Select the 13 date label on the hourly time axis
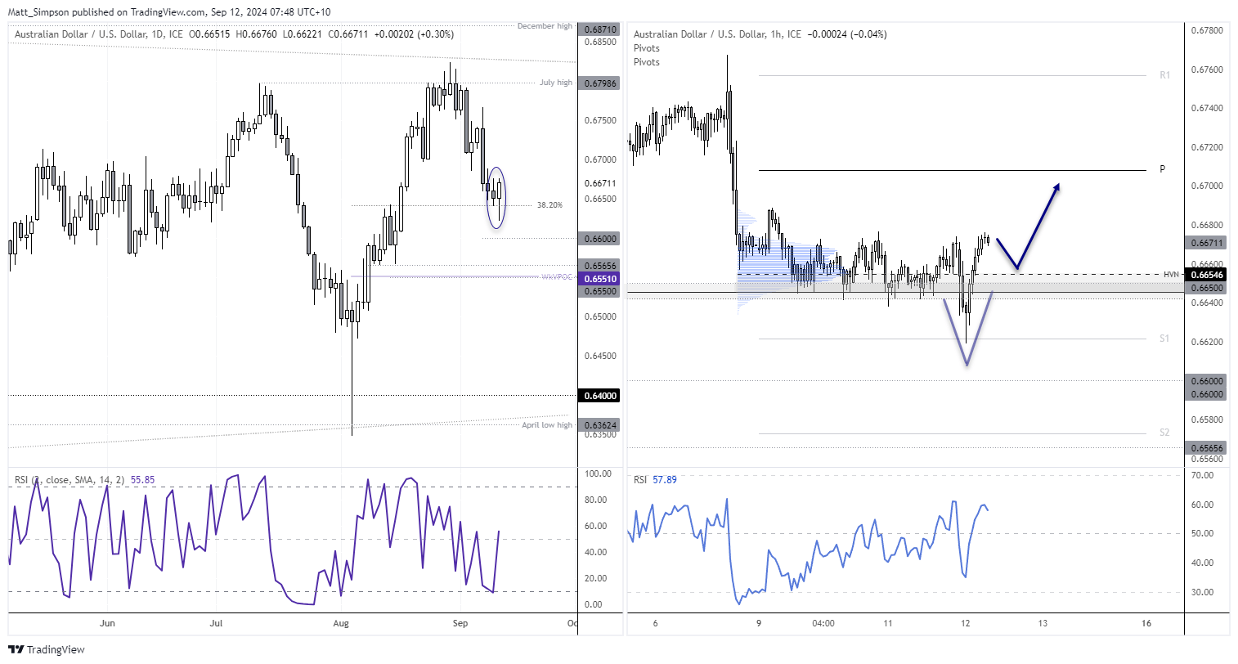Viewport: 1238px width, 664px height. 1043,623
